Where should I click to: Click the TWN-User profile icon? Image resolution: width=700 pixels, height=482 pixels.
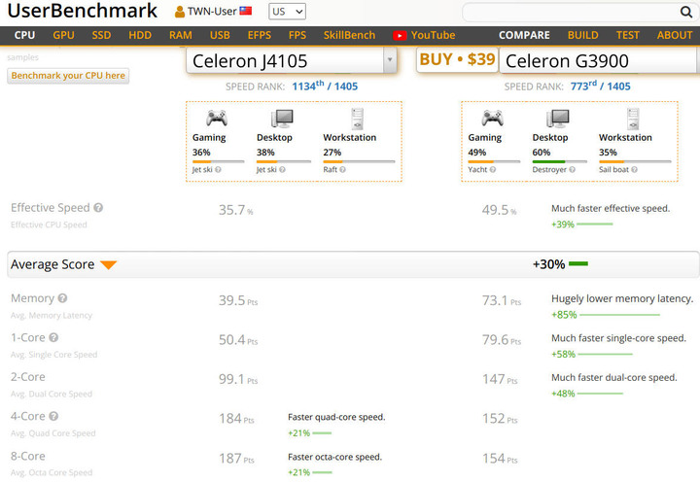click(x=180, y=12)
